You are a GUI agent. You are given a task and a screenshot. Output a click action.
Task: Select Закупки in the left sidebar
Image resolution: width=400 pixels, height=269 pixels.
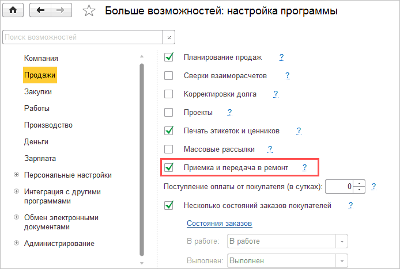tap(38, 91)
